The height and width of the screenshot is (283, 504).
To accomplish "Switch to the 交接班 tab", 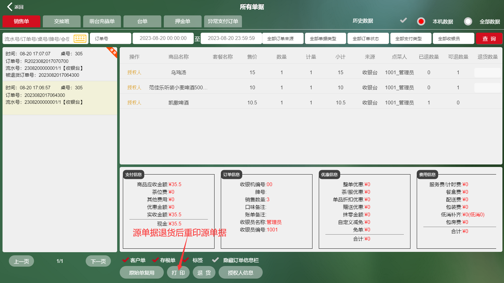I will [62, 21].
